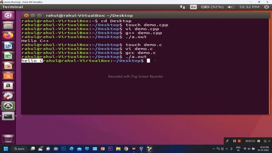Open the Windows Start menu
The width and height of the screenshot is (272, 153).
[x=6, y=149]
